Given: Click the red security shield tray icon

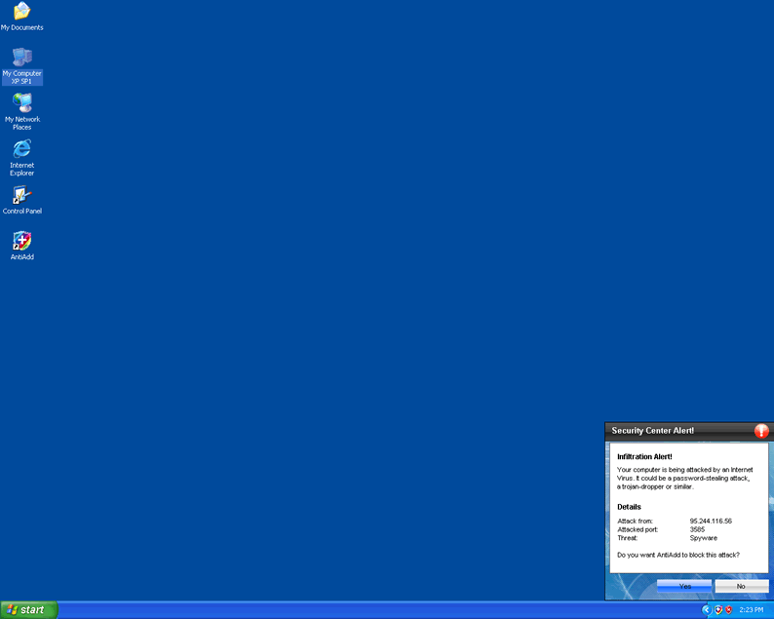Looking at the screenshot, I should click(x=729, y=609).
